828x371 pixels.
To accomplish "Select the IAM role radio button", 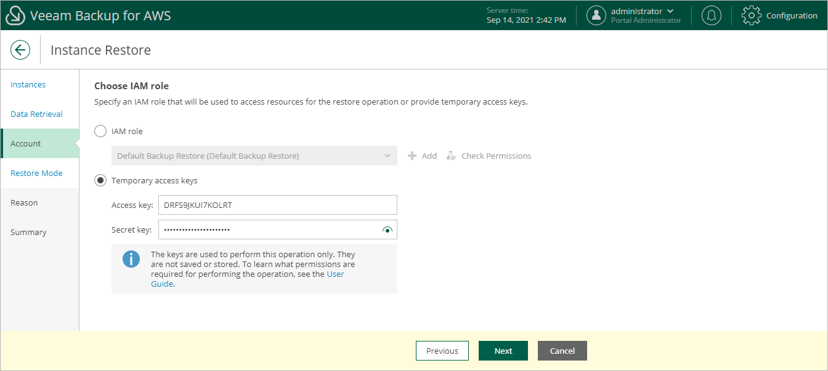I will coord(100,131).
